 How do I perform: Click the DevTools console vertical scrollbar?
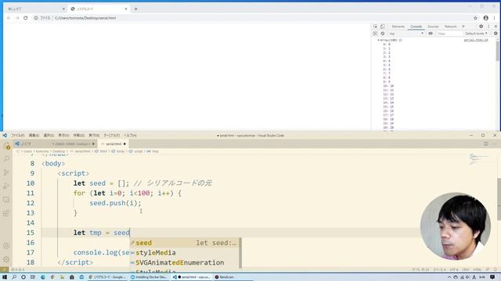(x=498, y=51)
